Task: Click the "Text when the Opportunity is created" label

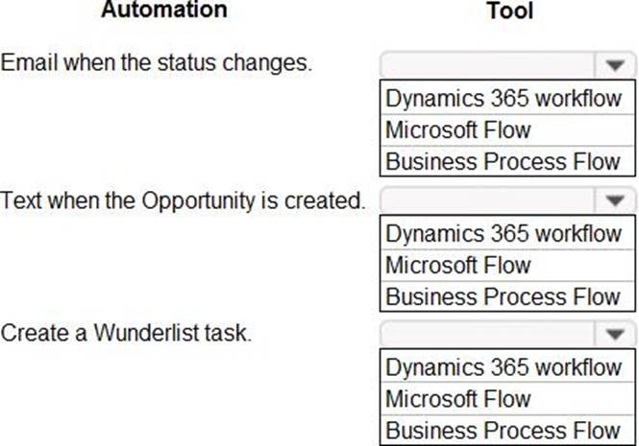Action: (x=184, y=201)
